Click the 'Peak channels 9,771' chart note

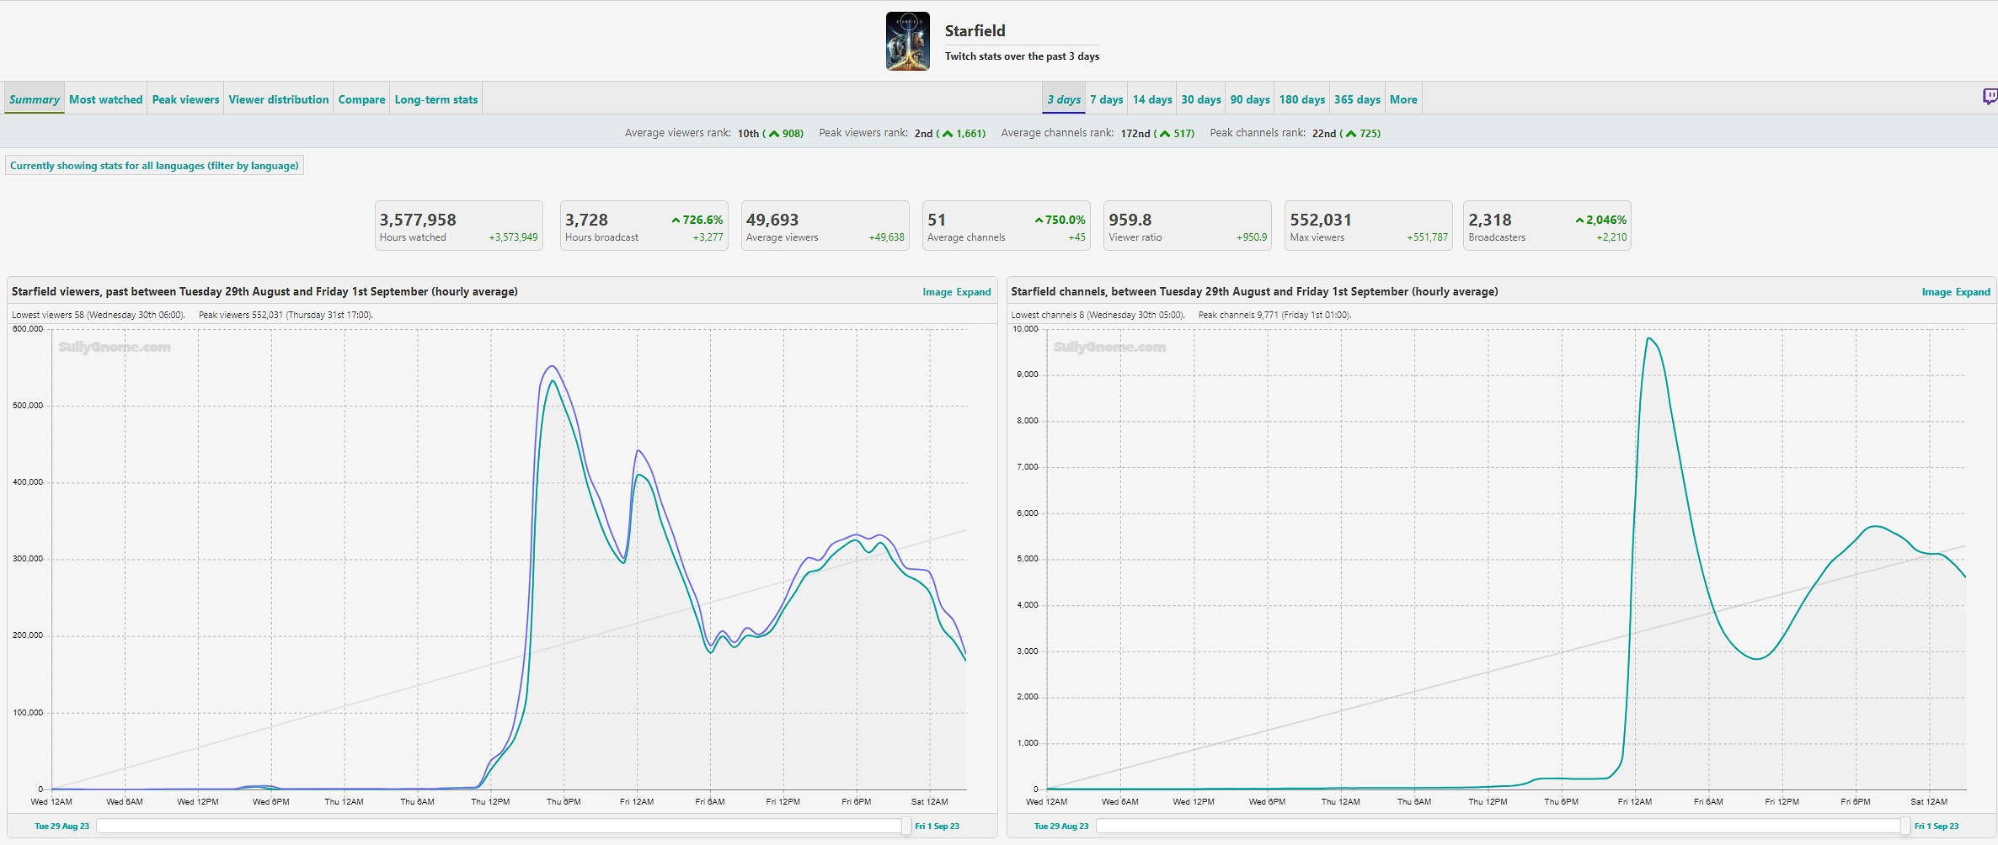coord(1274,315)
